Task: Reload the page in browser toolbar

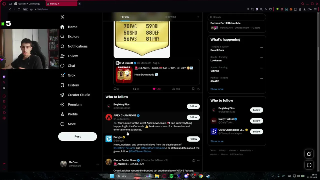Action: tap(19, 9)
